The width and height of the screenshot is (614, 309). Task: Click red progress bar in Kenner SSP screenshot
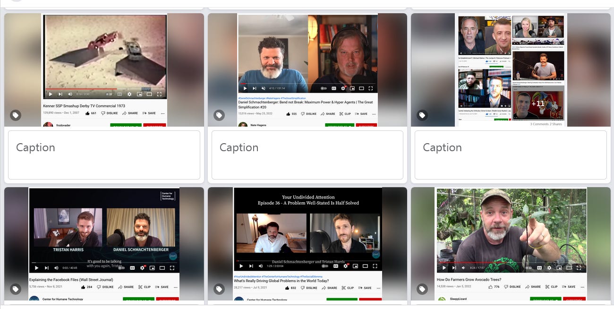point(81,88)
